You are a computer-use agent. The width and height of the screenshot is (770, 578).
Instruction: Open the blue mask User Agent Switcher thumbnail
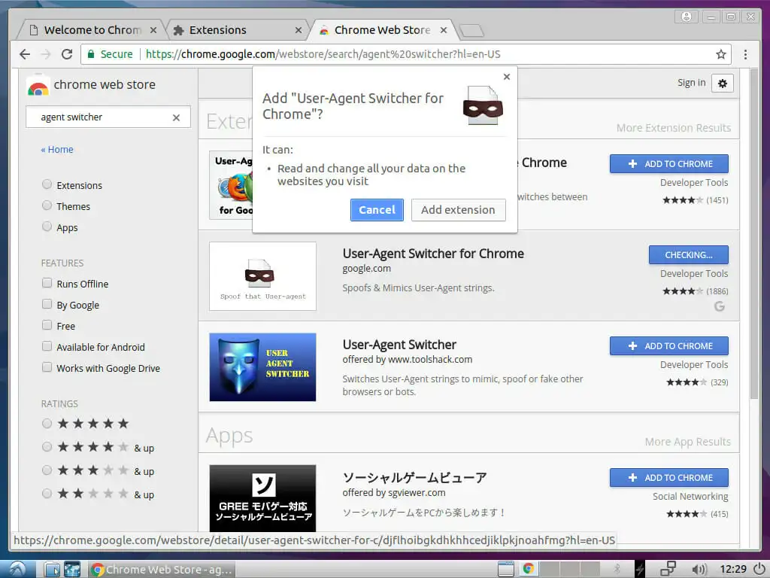coord(262,367)
